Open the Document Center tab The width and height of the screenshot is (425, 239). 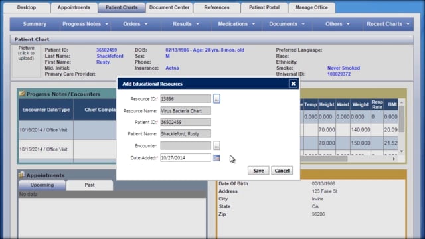(x=169, y=7)
